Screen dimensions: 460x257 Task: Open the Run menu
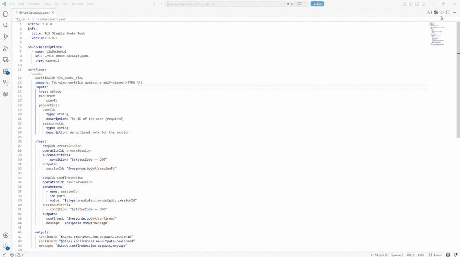[x=65, y=4]
